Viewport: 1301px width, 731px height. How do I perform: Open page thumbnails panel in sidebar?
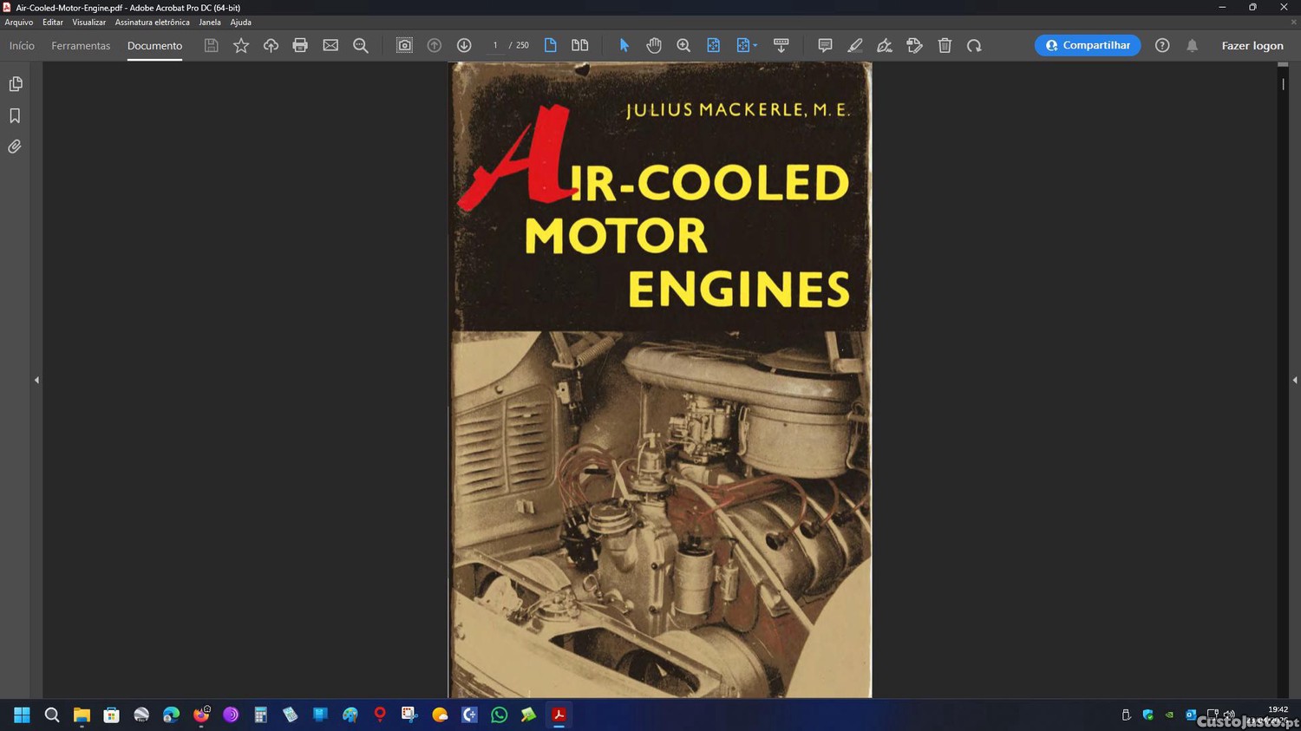point(16,84)
